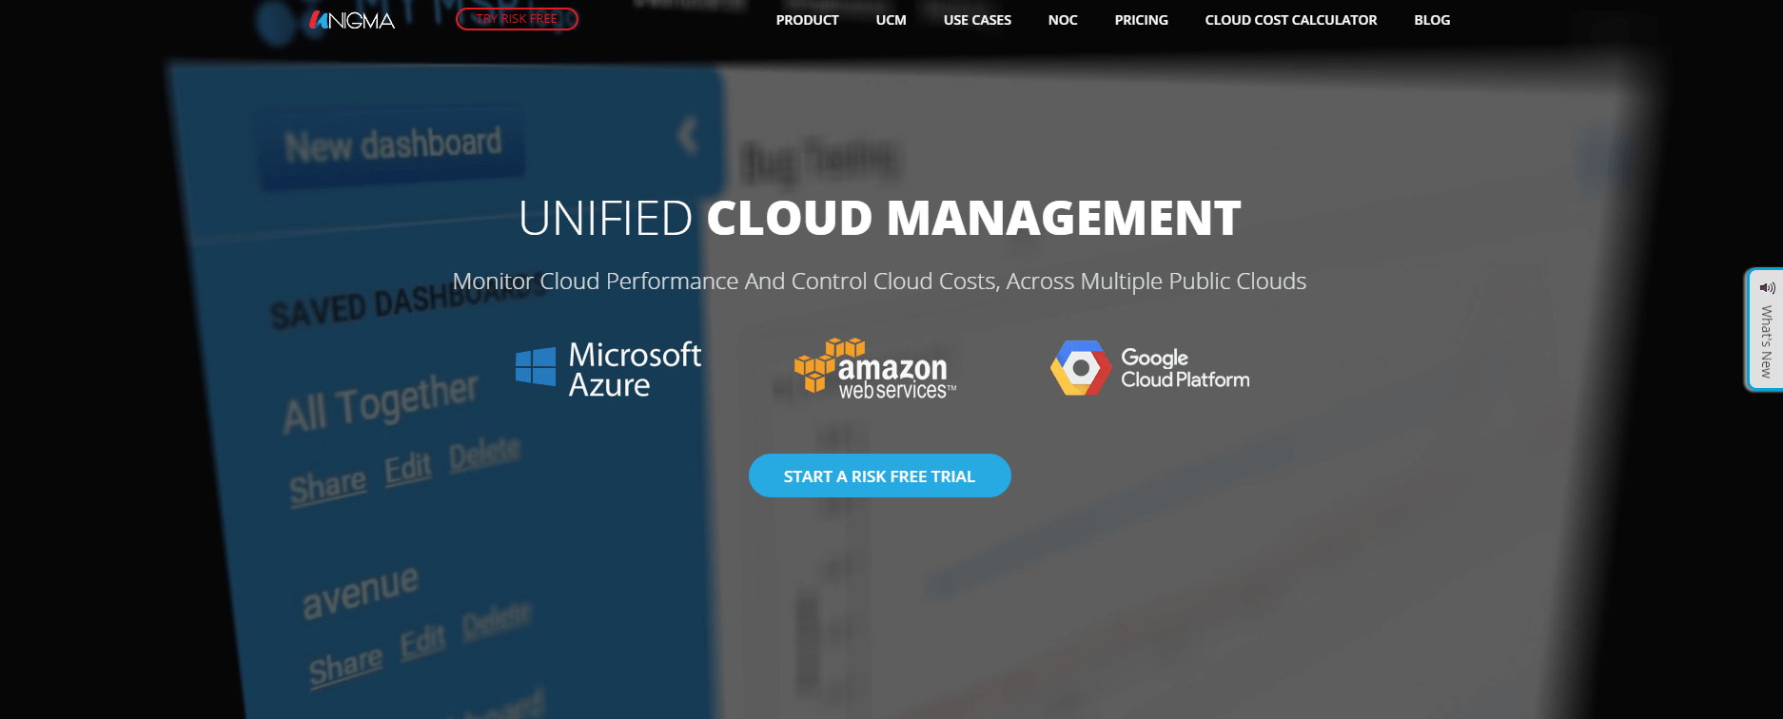Image resolution: width=1783 pixels, height=719 pixels.
Task: Click the Google Cloud Platform logo
Action: pyautogui.click(x=1149, y=368)
